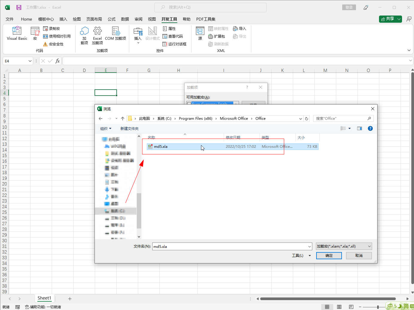The width and height of the screenshot is (414, 310).
Task: Go up one folder level in Browse dialog
Action: pos(123,119)
